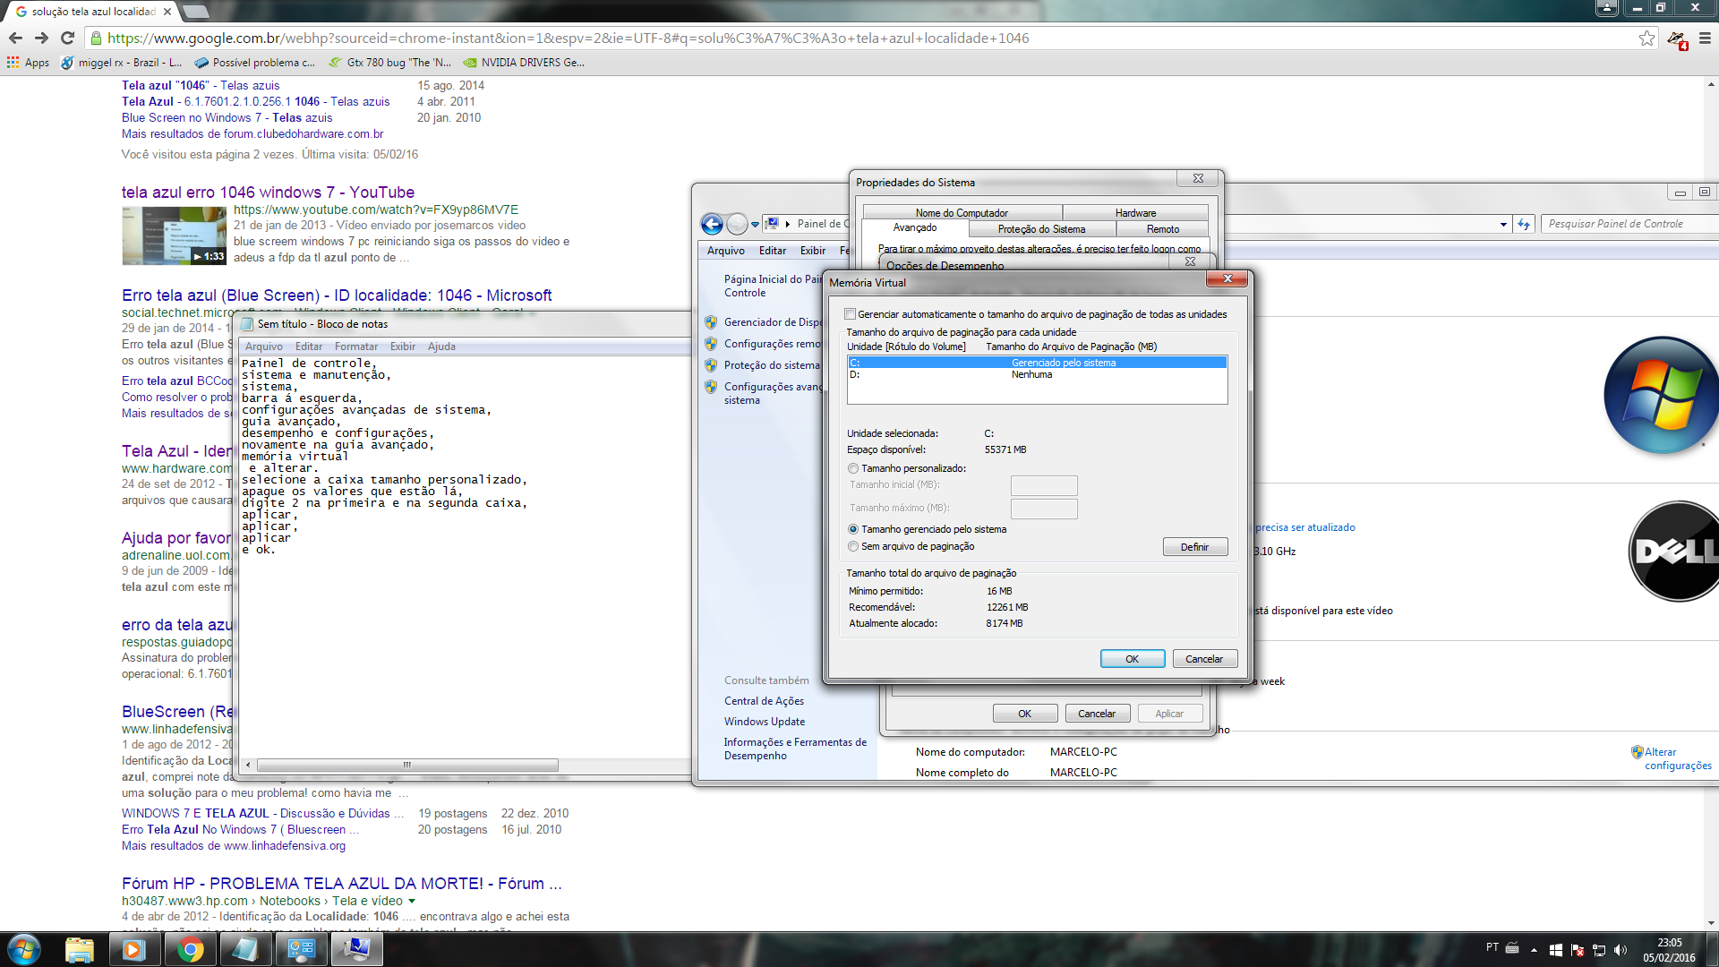Click Pesquisar Painel de Controle search box
The image size is (1719, 967).
point(1628,224)
